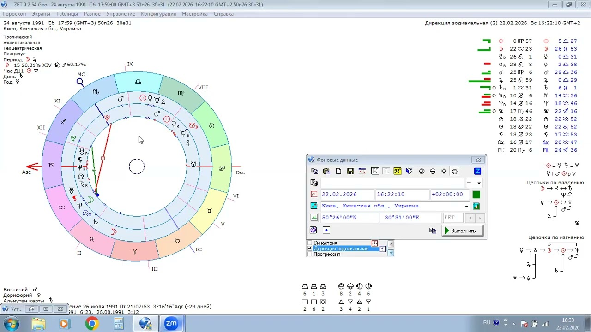Click the blue Z icon
The height and width of the screenshot is (332, 591).
pyautogui.click(x=478, y=171)
